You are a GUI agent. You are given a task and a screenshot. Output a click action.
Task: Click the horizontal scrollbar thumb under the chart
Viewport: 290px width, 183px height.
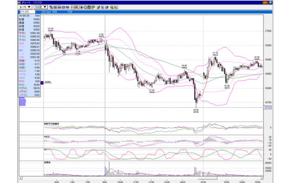pyautogui.click(x=207, y=178)
